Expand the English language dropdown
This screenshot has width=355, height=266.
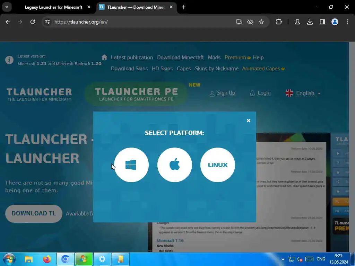[x=303, y=93]
